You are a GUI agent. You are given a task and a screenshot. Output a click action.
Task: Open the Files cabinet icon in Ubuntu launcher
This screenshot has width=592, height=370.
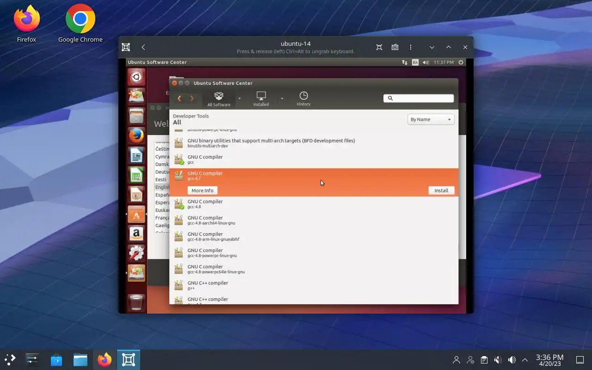136,115
